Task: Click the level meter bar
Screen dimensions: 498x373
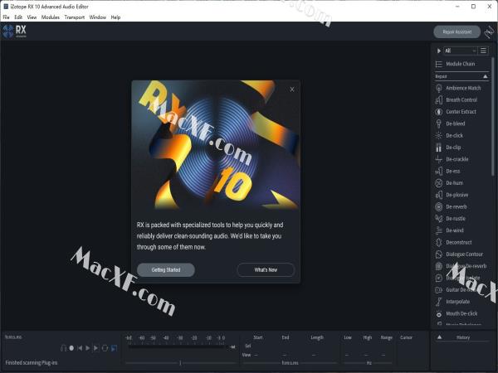Action: click(x=176, y=347)
